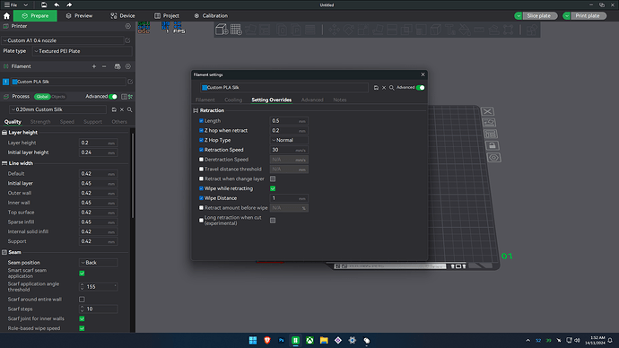This screenshot has height=348, width=619.
Task: Check Scarf around entire wall
Action: [82, 300]
